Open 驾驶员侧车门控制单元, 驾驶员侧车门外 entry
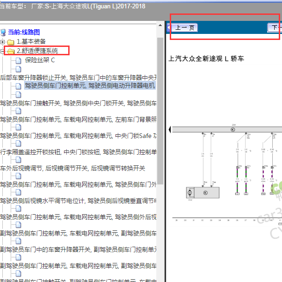The width and height of the screenshot is (282, 282). coord(78,184)
